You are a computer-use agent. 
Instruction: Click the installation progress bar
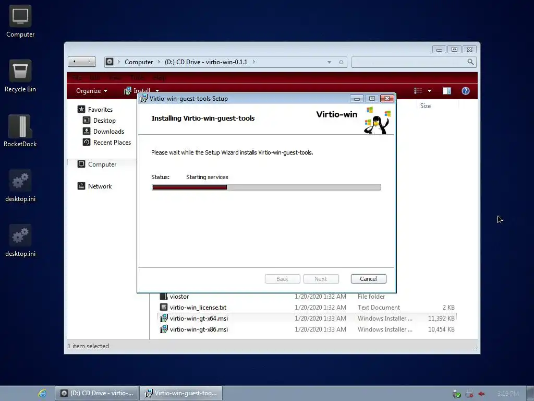pyautogui.click(x=266, y=187)
